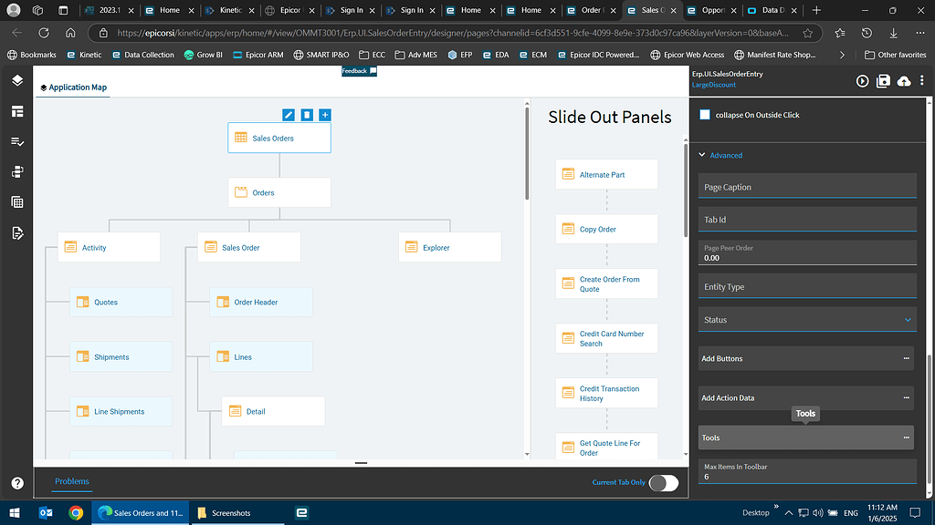Click the delete trash icon above Sales Orders

(307, 115)
